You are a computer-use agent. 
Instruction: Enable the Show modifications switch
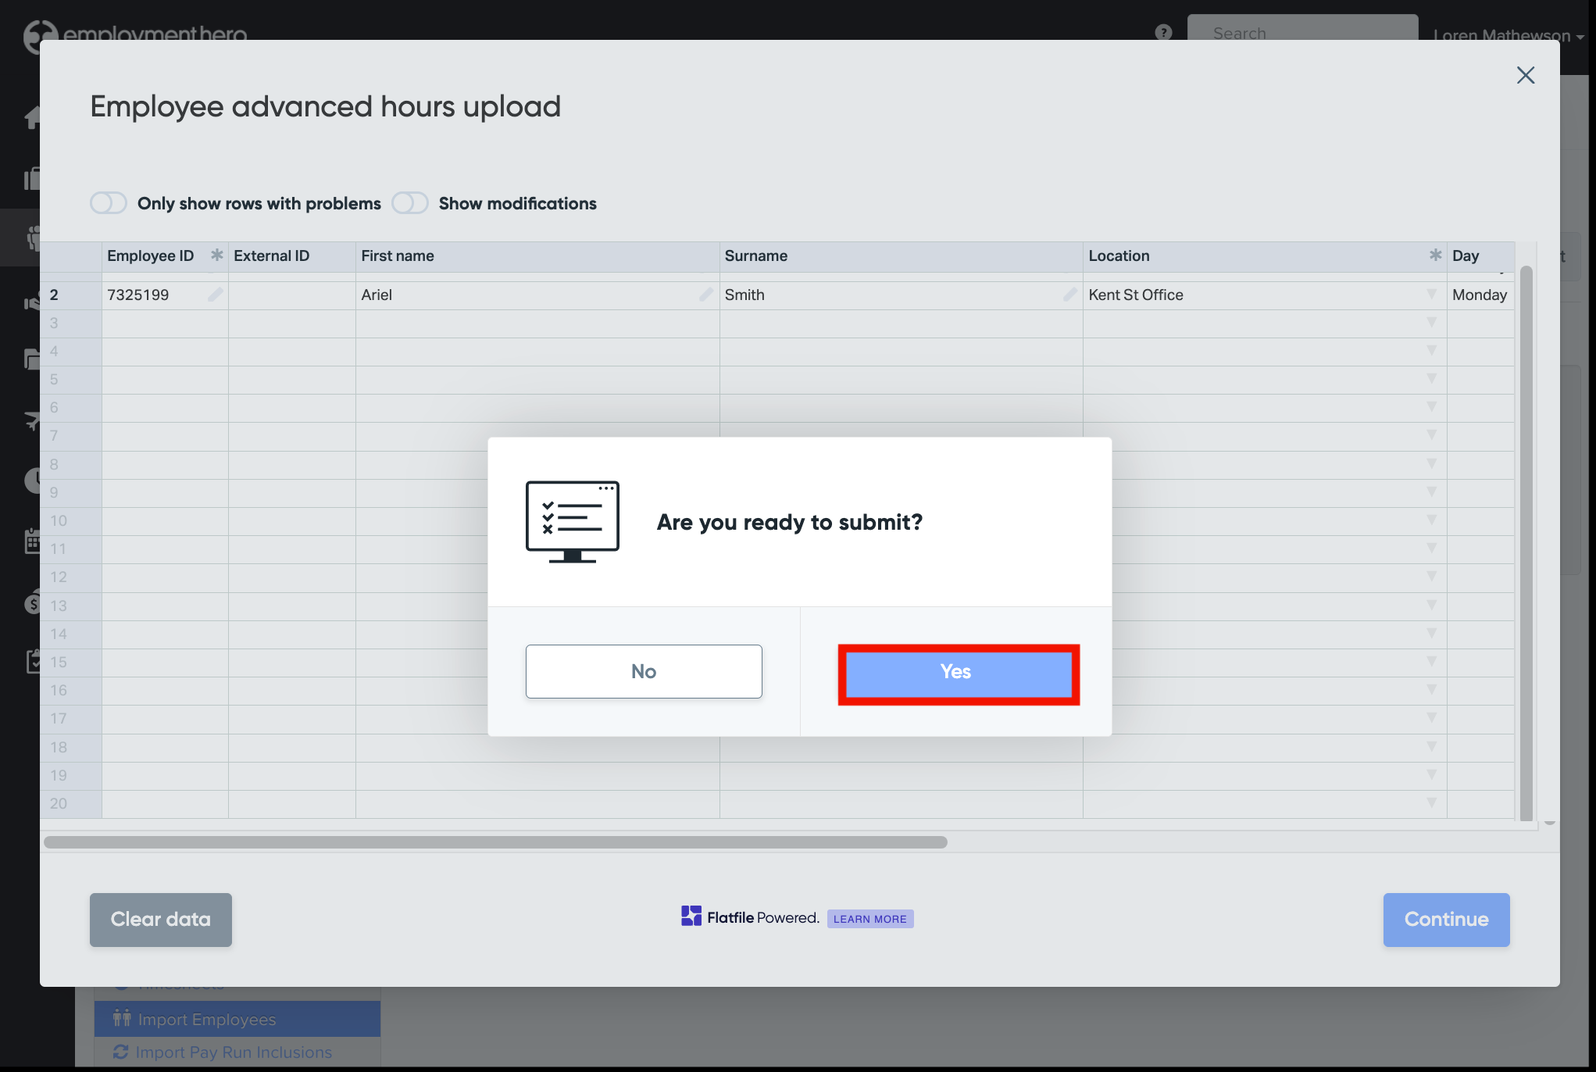pyautogui.click(x=410, y=203)
